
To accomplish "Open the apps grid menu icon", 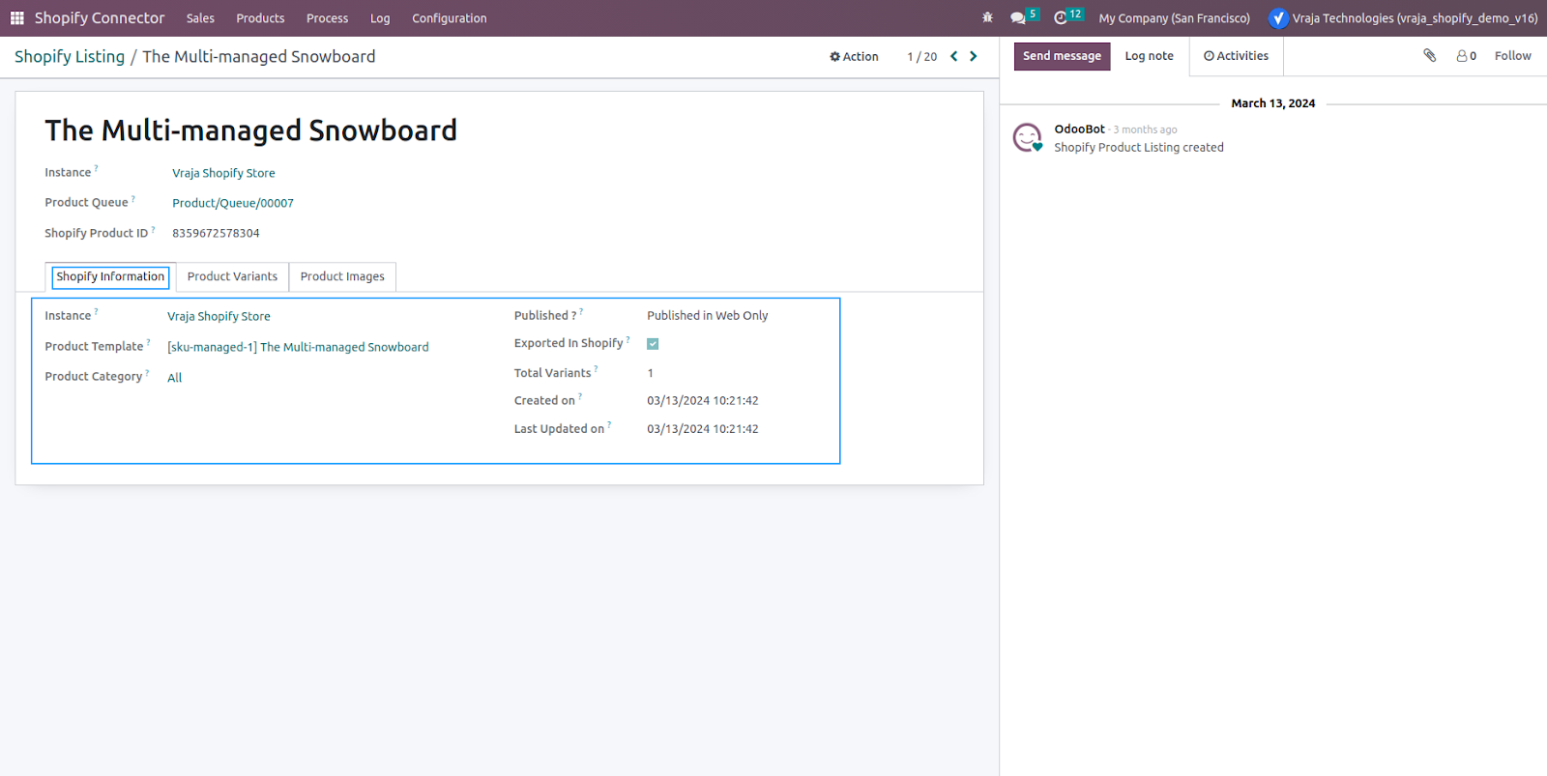I will pos(16,18).
